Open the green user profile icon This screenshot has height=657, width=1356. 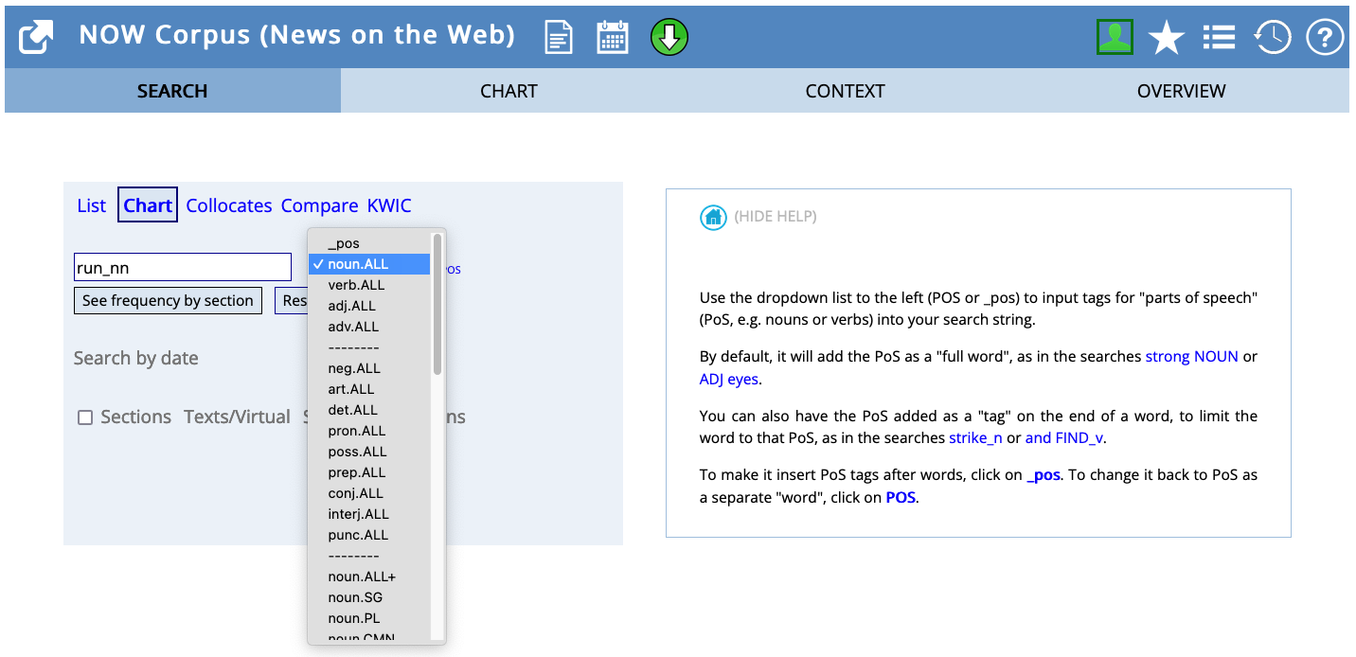tap(1115, 38)
